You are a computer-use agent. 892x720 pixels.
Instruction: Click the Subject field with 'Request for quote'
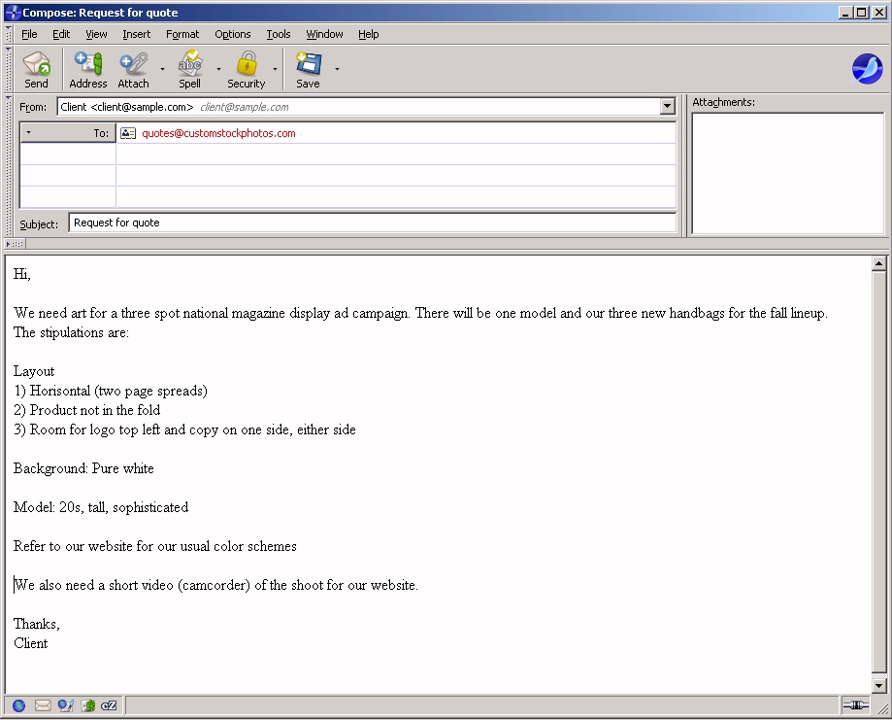(372, 223)
